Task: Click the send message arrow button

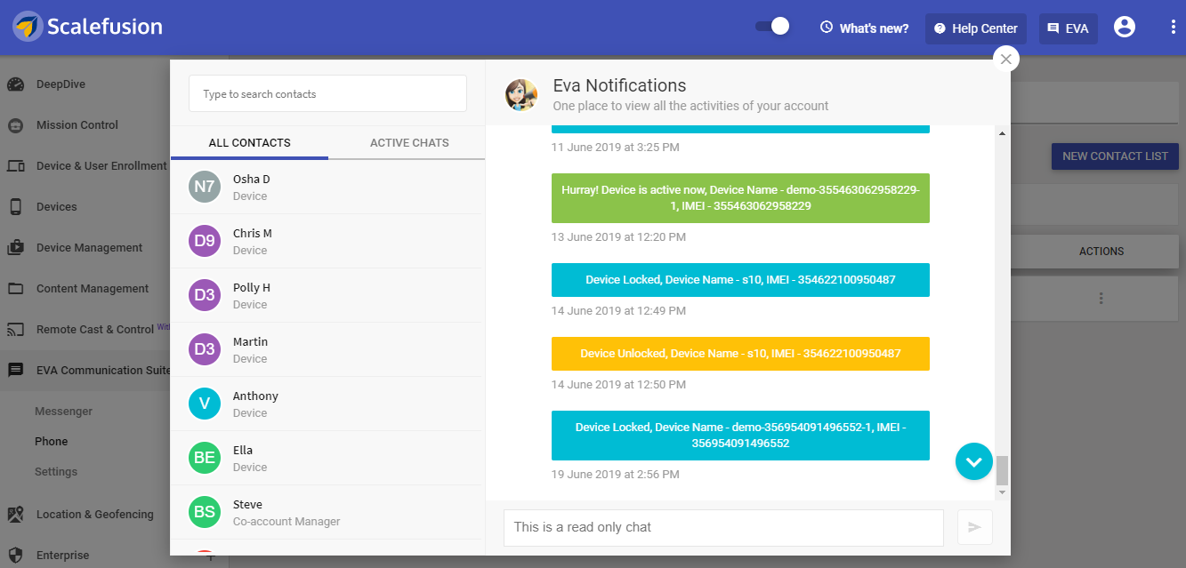Action: pos(974,527)
